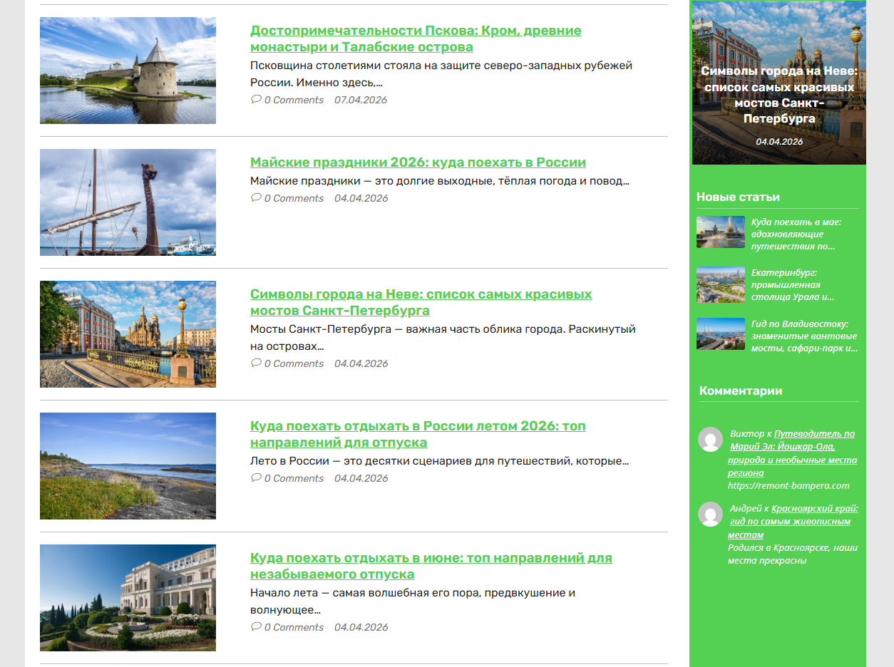The image size is (894, 667).
Task: Open '0 Comments' under летом 2026 article
Action: [x=294, y=478]
